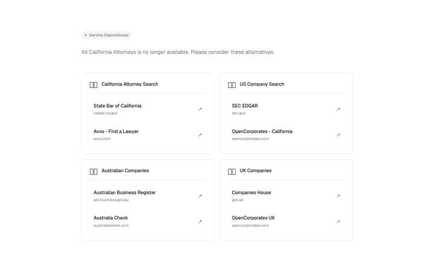434x271 pixels.
Task: Click external arrow icon beside Australian Business Register
Action: [x=200, y=196]
